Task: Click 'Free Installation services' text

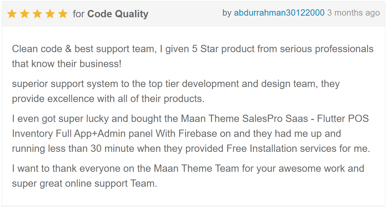Action: click(281, 149)
